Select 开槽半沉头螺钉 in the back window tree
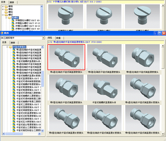166x141 pixels. pos(28,29)
